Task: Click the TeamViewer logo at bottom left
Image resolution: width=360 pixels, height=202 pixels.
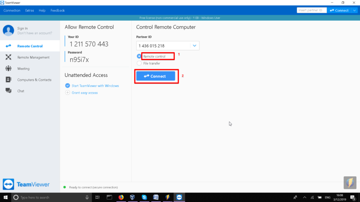Action: click(26, 184)
